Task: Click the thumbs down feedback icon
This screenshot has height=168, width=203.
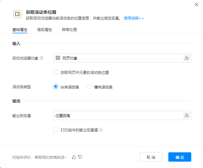Action: click(x=80, y=157)
